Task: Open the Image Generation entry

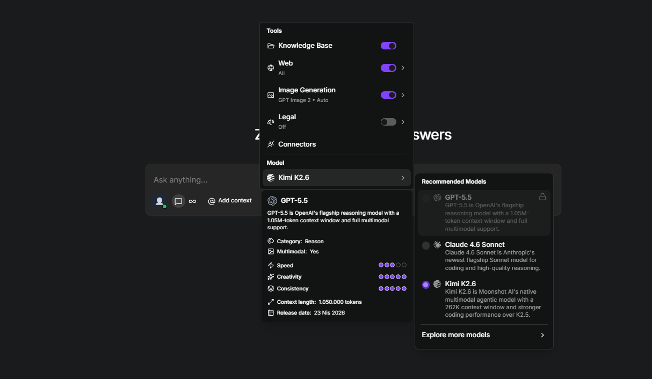Action: (x=337, y=95)
